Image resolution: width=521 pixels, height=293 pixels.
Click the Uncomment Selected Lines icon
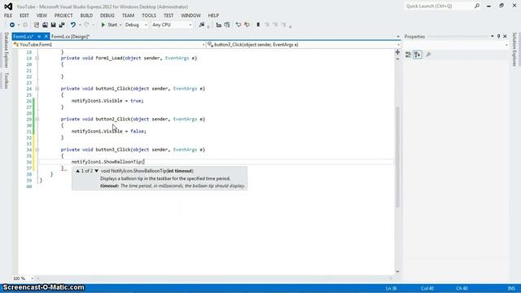(227, 25)
